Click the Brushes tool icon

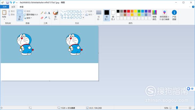point(56,13)
